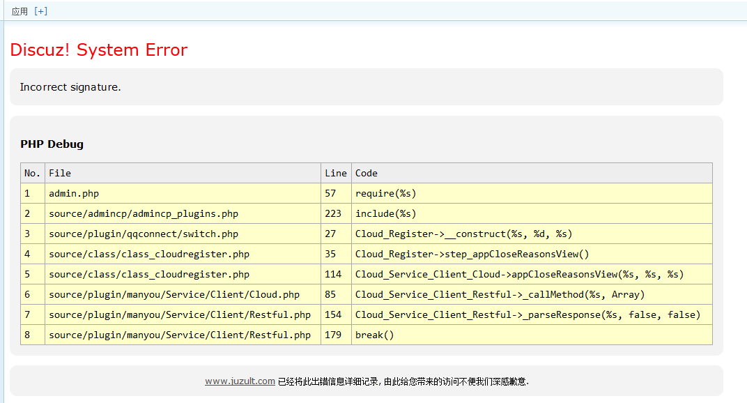
Task: Click row number 5 cell
Action: pos(33,274)
